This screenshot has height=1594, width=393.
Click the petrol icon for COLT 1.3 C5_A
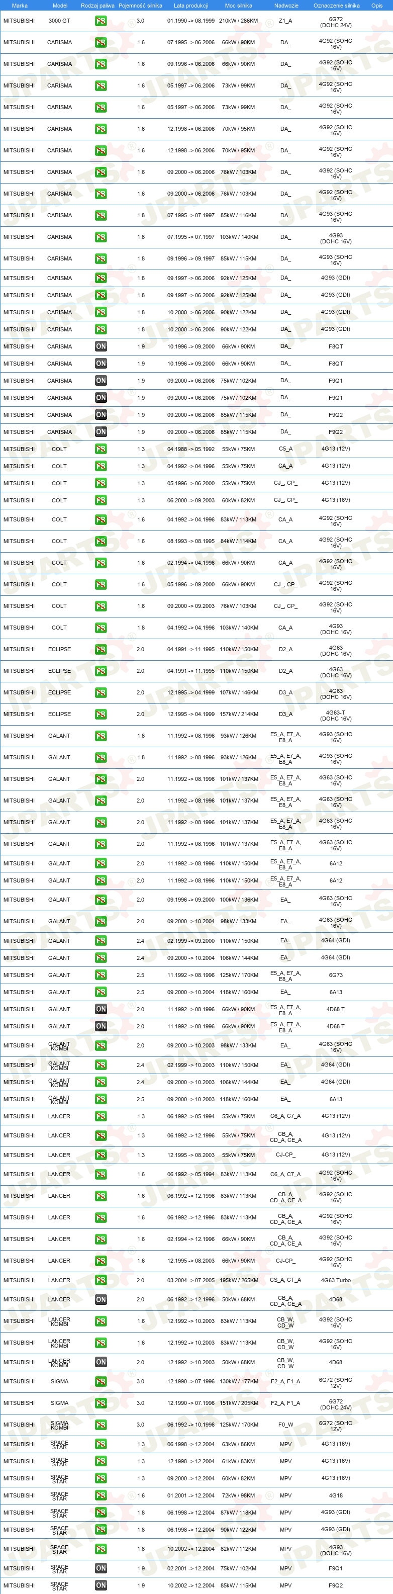(x=101, y=449)
